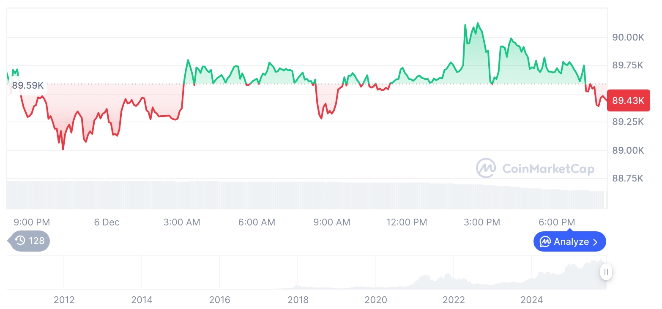662x309 pixels.
Task: Click the 89.00K price axis label
Action: pyautogui.click(x=628, y=150)
